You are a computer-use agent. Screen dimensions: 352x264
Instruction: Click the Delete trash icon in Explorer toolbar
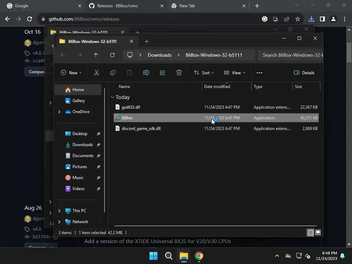point(179,73)
